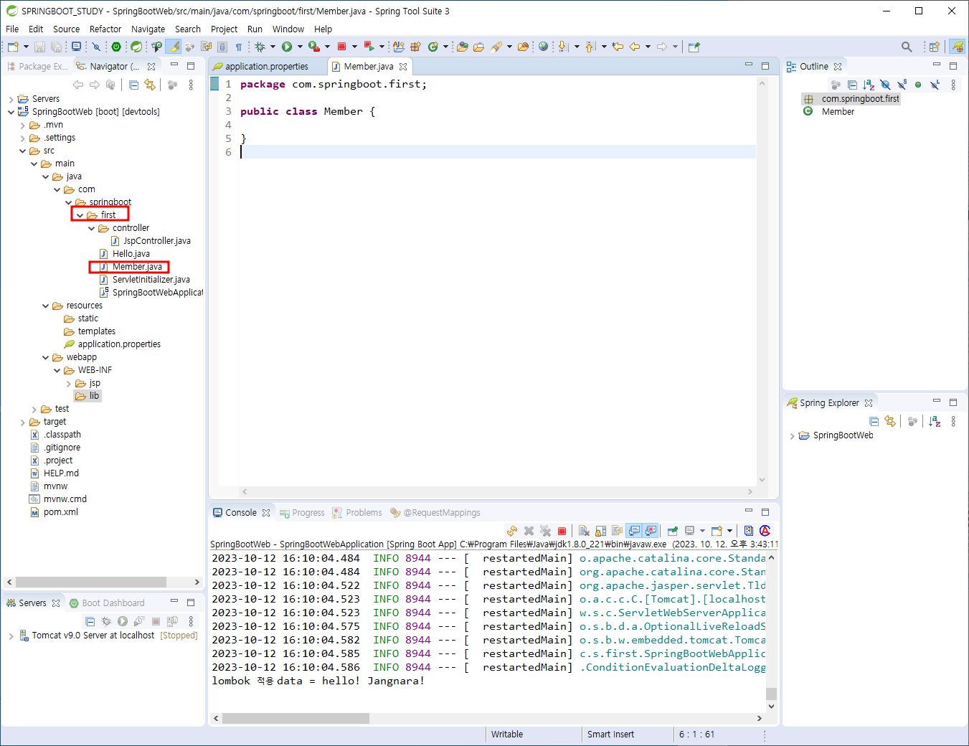Open the Open Perspective icon at the top right
The width and height of the screenshot is (969, 746).
point(934,47)
